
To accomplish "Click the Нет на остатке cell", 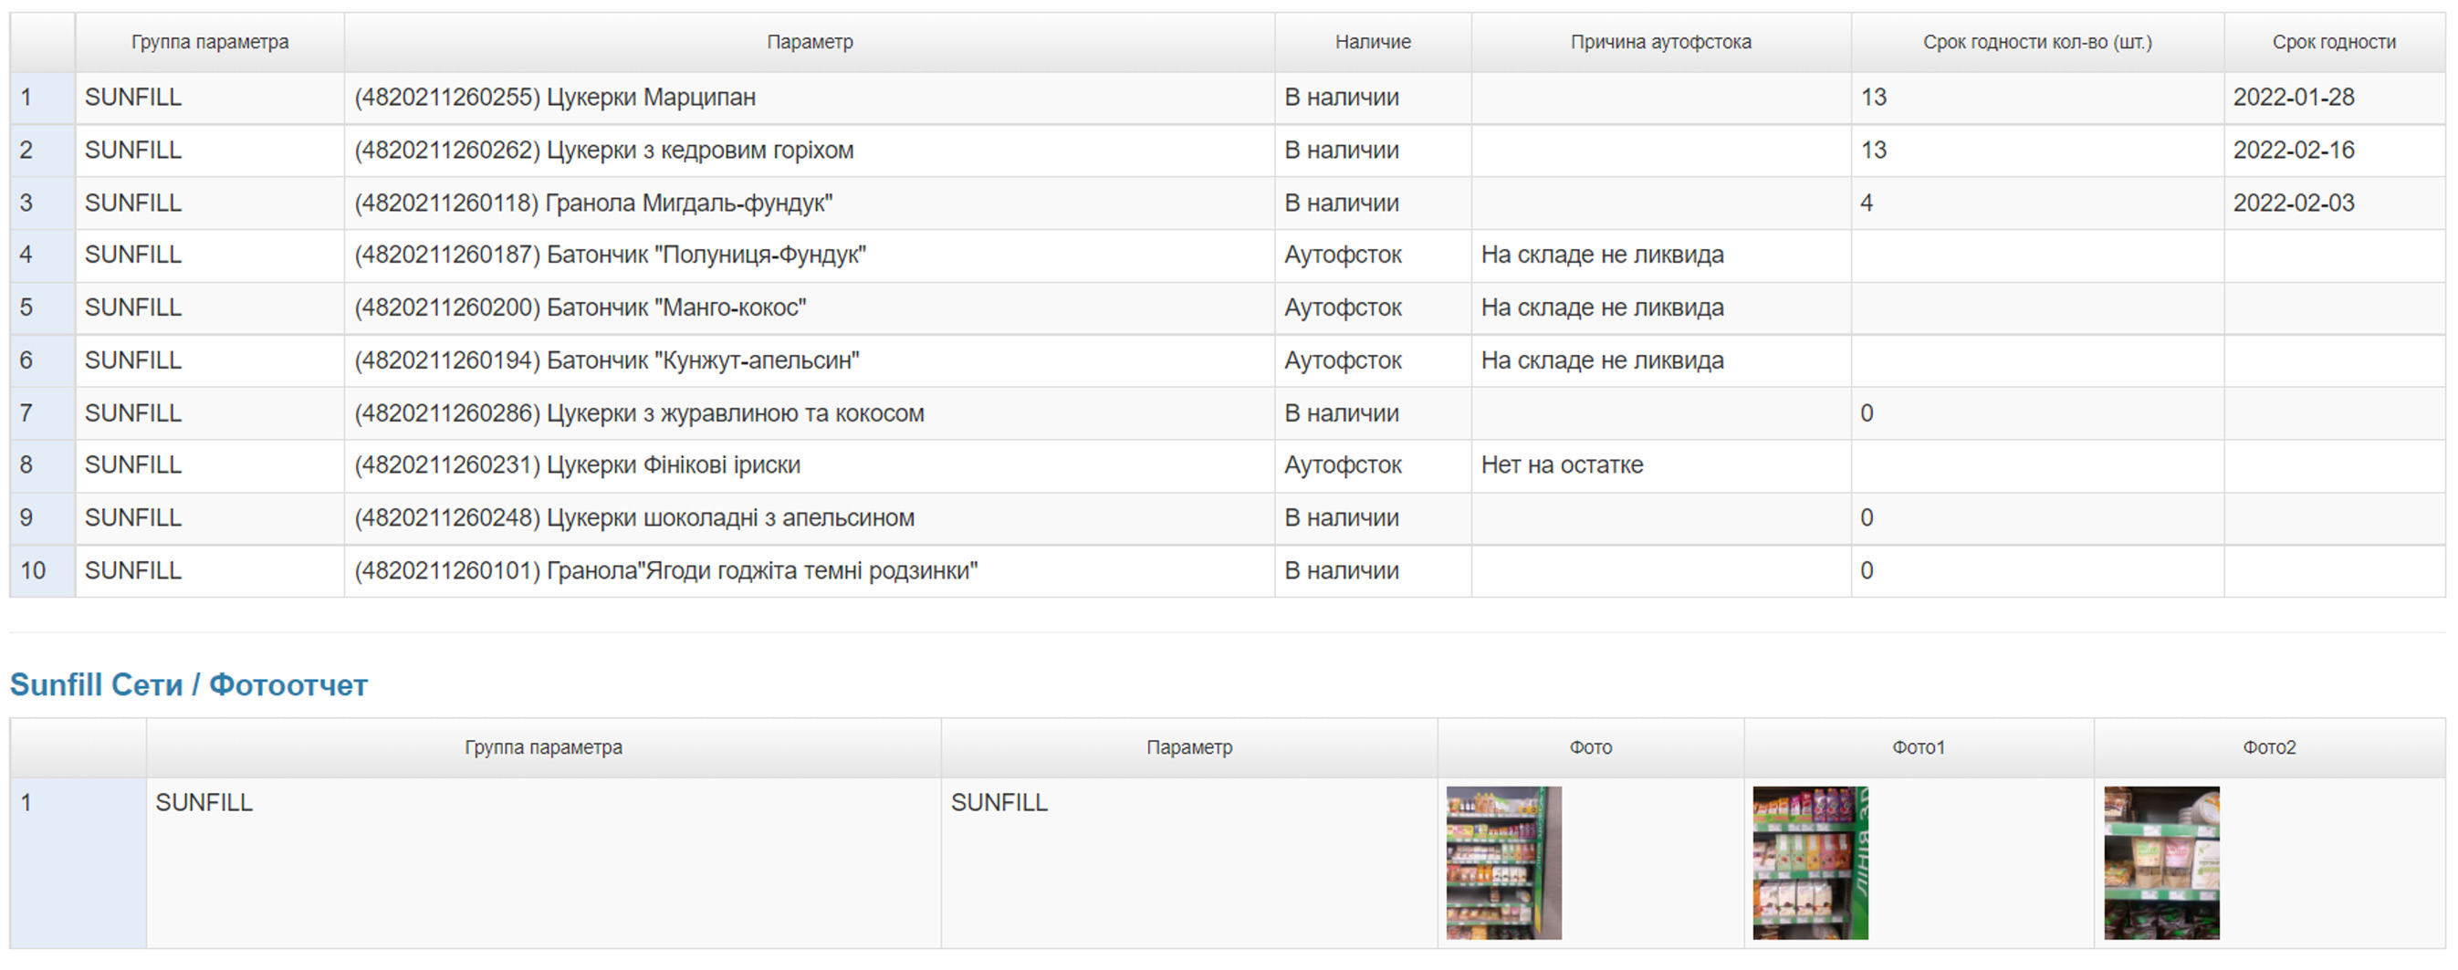I will tap(1660, 464).
